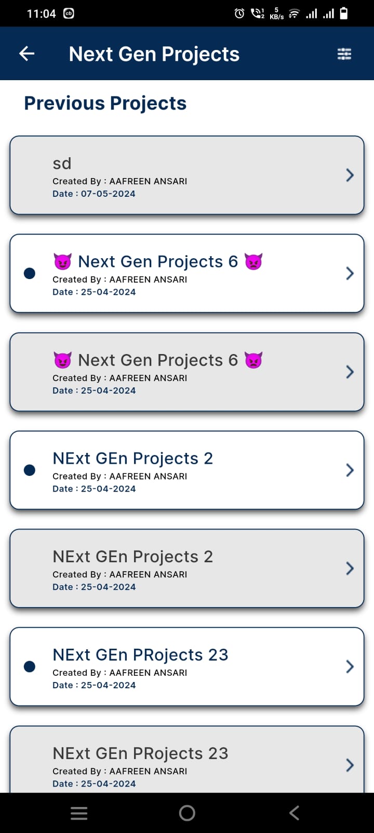Tap the alarm clock icon in the status bar

(x=239, y=14)
